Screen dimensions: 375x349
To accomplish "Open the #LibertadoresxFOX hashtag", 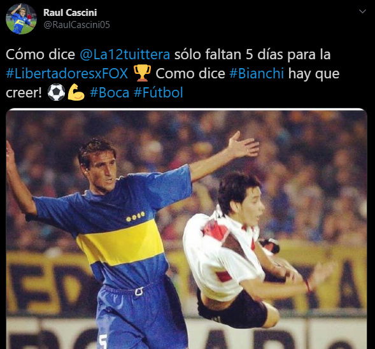I will tap(67, 73).
